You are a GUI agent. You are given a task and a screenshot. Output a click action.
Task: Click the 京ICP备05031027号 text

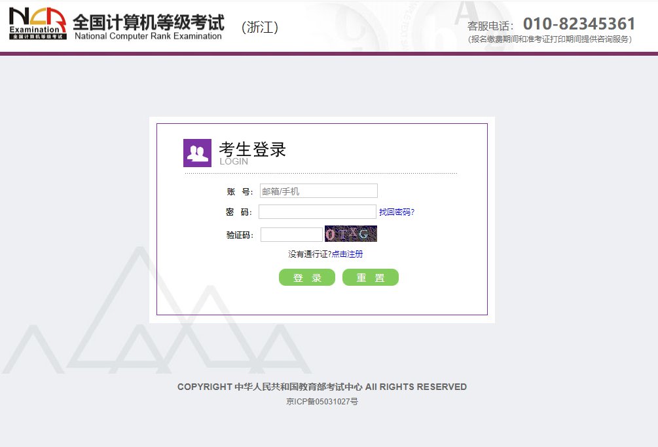pos(322,402)
